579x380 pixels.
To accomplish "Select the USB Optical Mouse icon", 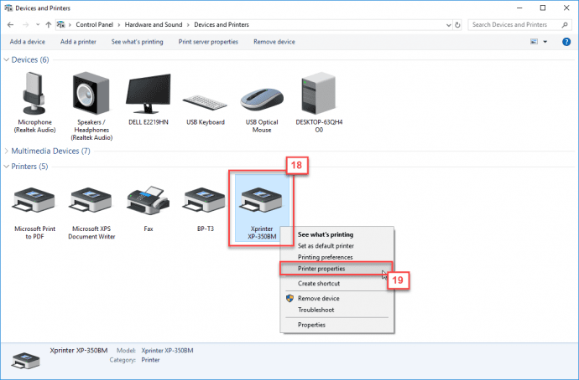I will pos(262,100).
